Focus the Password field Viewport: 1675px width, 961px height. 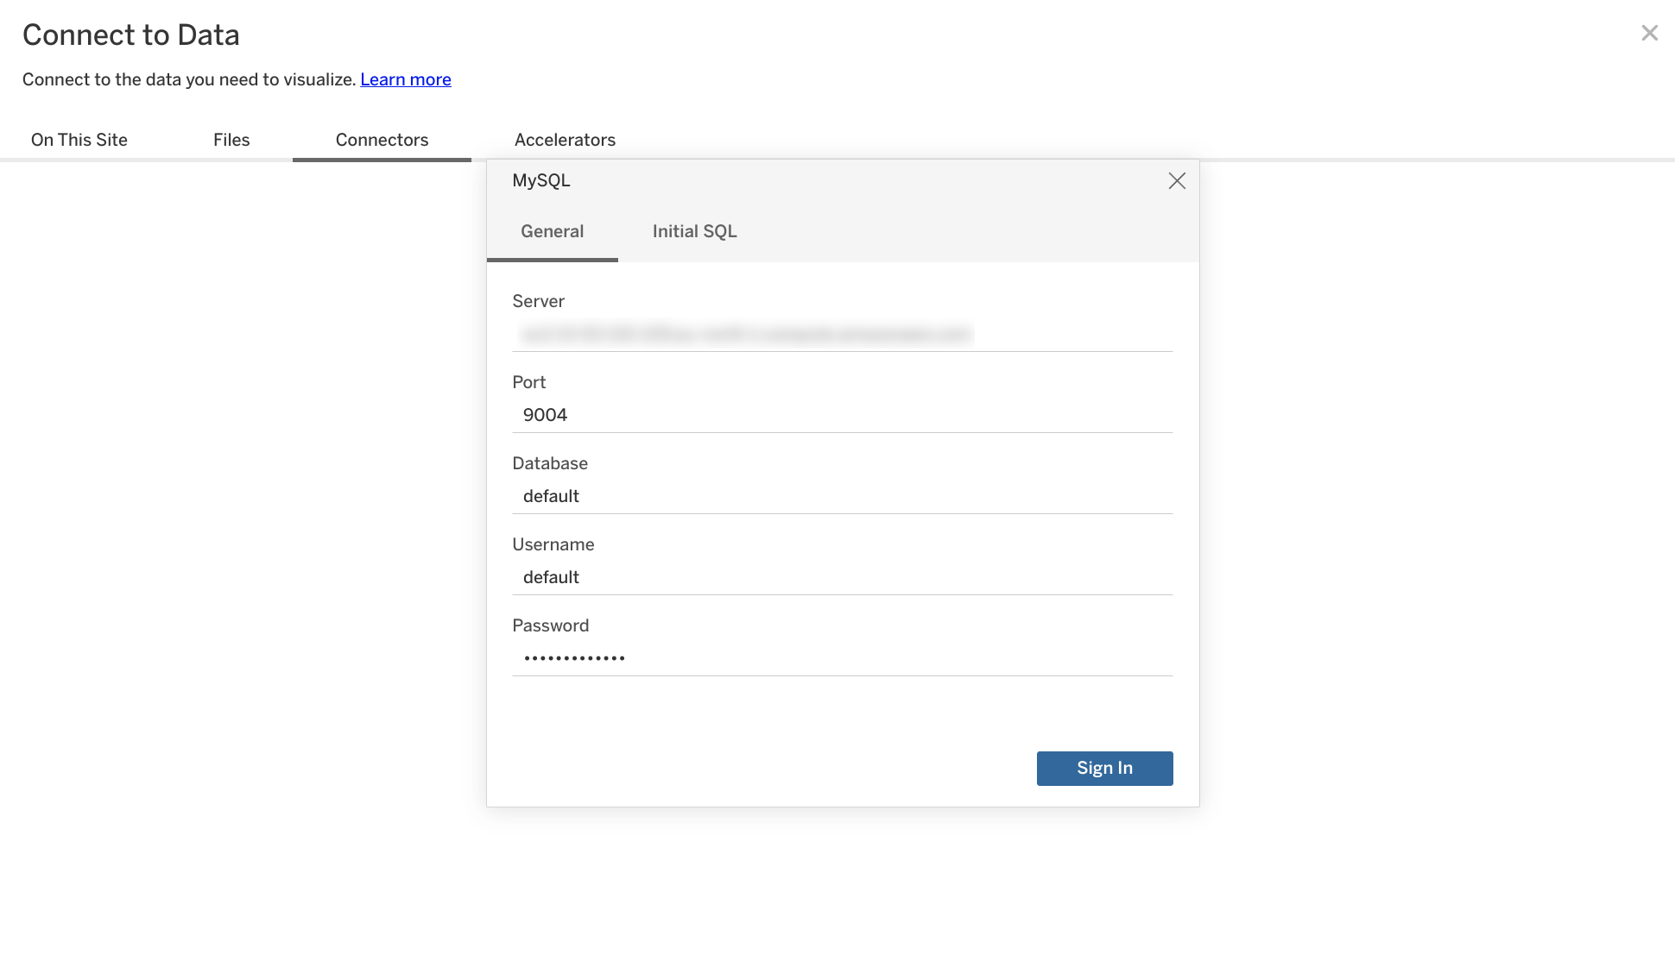point(842,657)
